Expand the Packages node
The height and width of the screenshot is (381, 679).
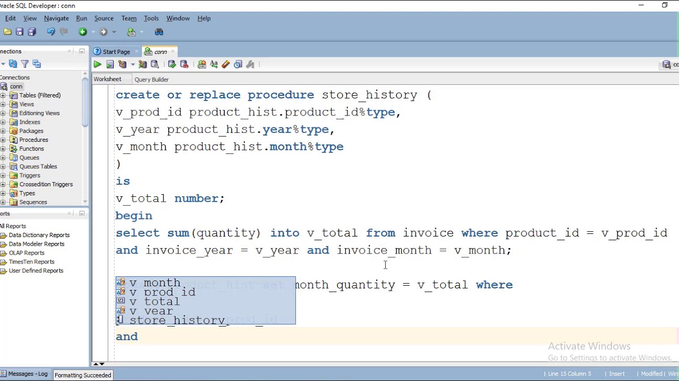3,131
